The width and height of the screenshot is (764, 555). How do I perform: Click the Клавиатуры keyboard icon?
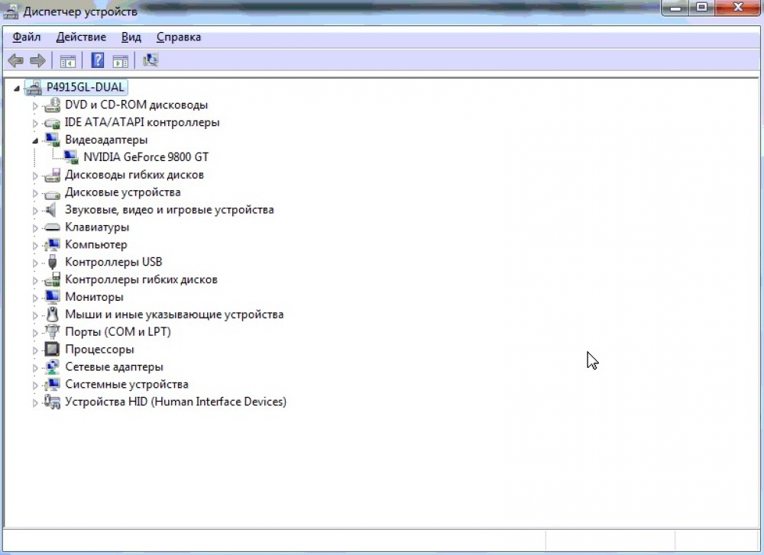52,227
